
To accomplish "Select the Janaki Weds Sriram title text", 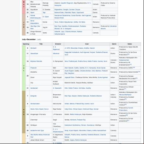I will (x=37, y=140).
